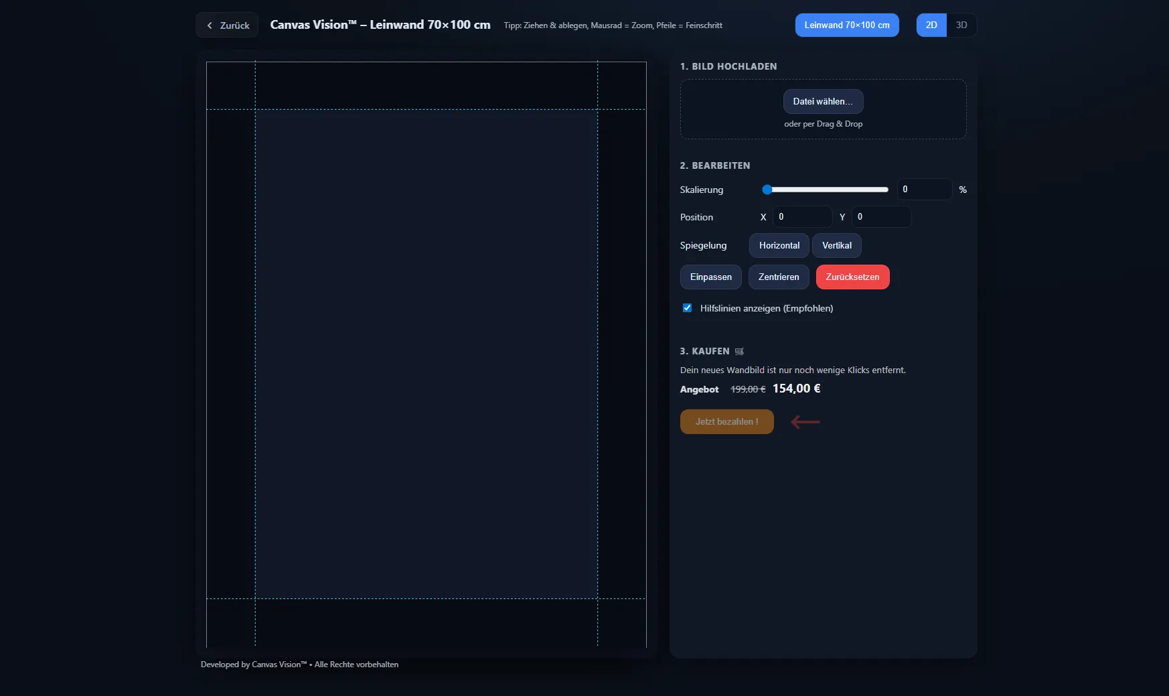Click the shopping cart icon beside KAUFEN
The height and width of the screenshot is (696, 1169).
(x=738, y=351)
